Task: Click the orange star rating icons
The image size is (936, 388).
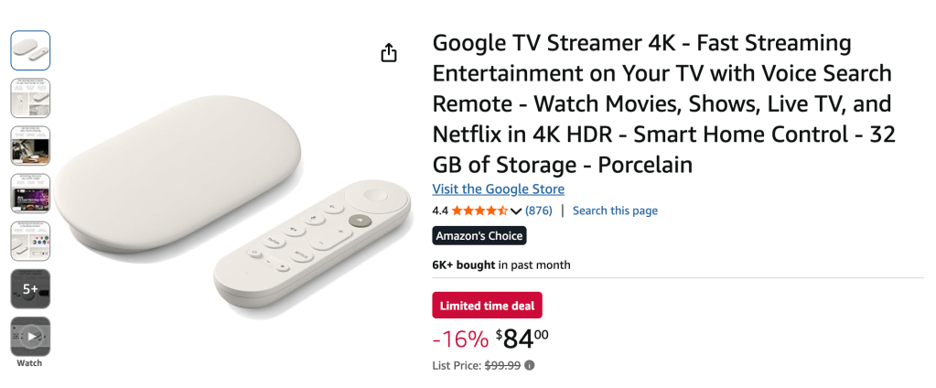Action: tap(479, 210)
